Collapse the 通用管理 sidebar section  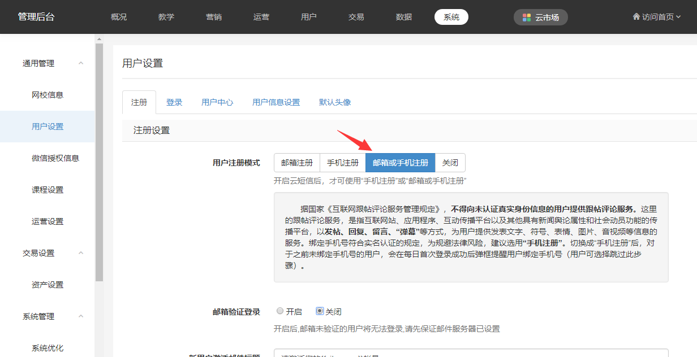click(81, 63)
